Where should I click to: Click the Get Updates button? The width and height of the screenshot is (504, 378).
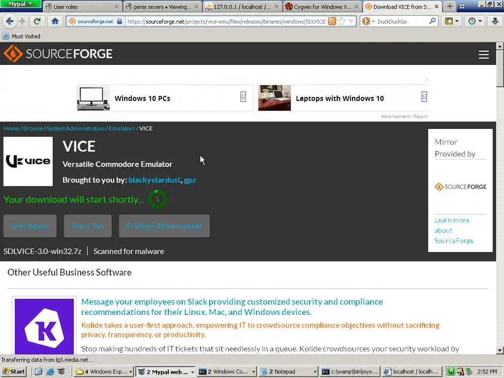[30, 226]
